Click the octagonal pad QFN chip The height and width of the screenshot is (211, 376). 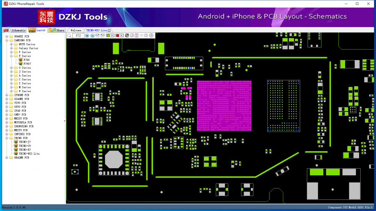114,160
